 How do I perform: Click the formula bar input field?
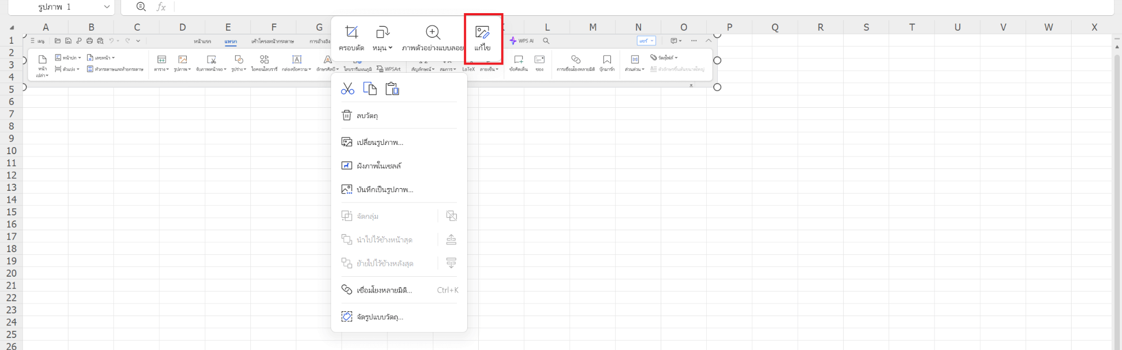[603, 7]
